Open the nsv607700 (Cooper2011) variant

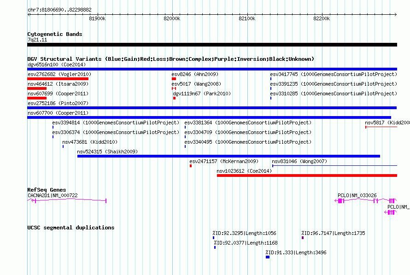58,113
